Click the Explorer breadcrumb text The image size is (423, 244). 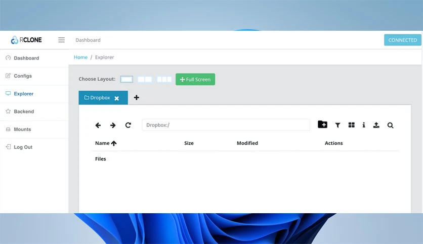pyautogui.click(x=104, y=57)
